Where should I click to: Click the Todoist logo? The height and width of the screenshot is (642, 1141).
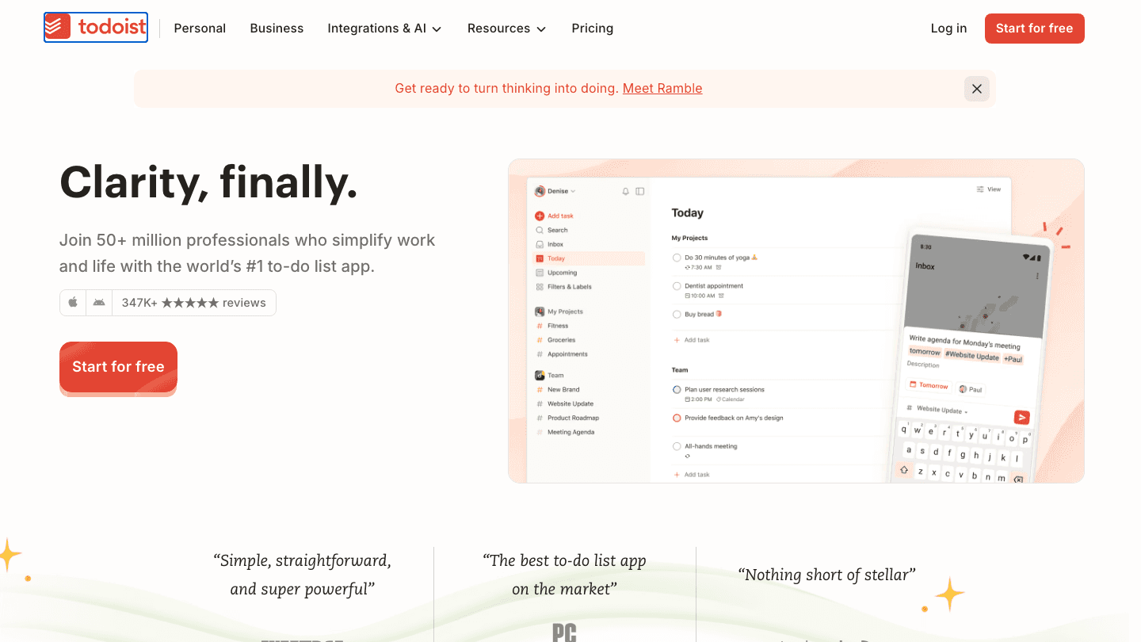click(x=96, y=28)
